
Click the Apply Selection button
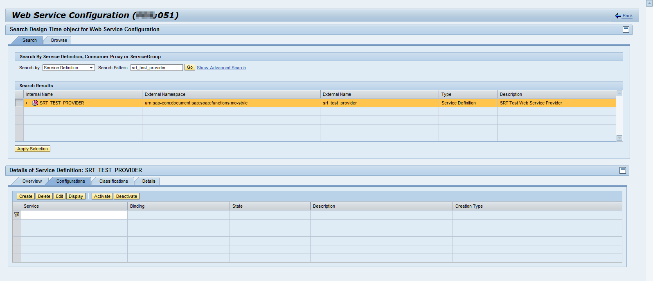33,149
